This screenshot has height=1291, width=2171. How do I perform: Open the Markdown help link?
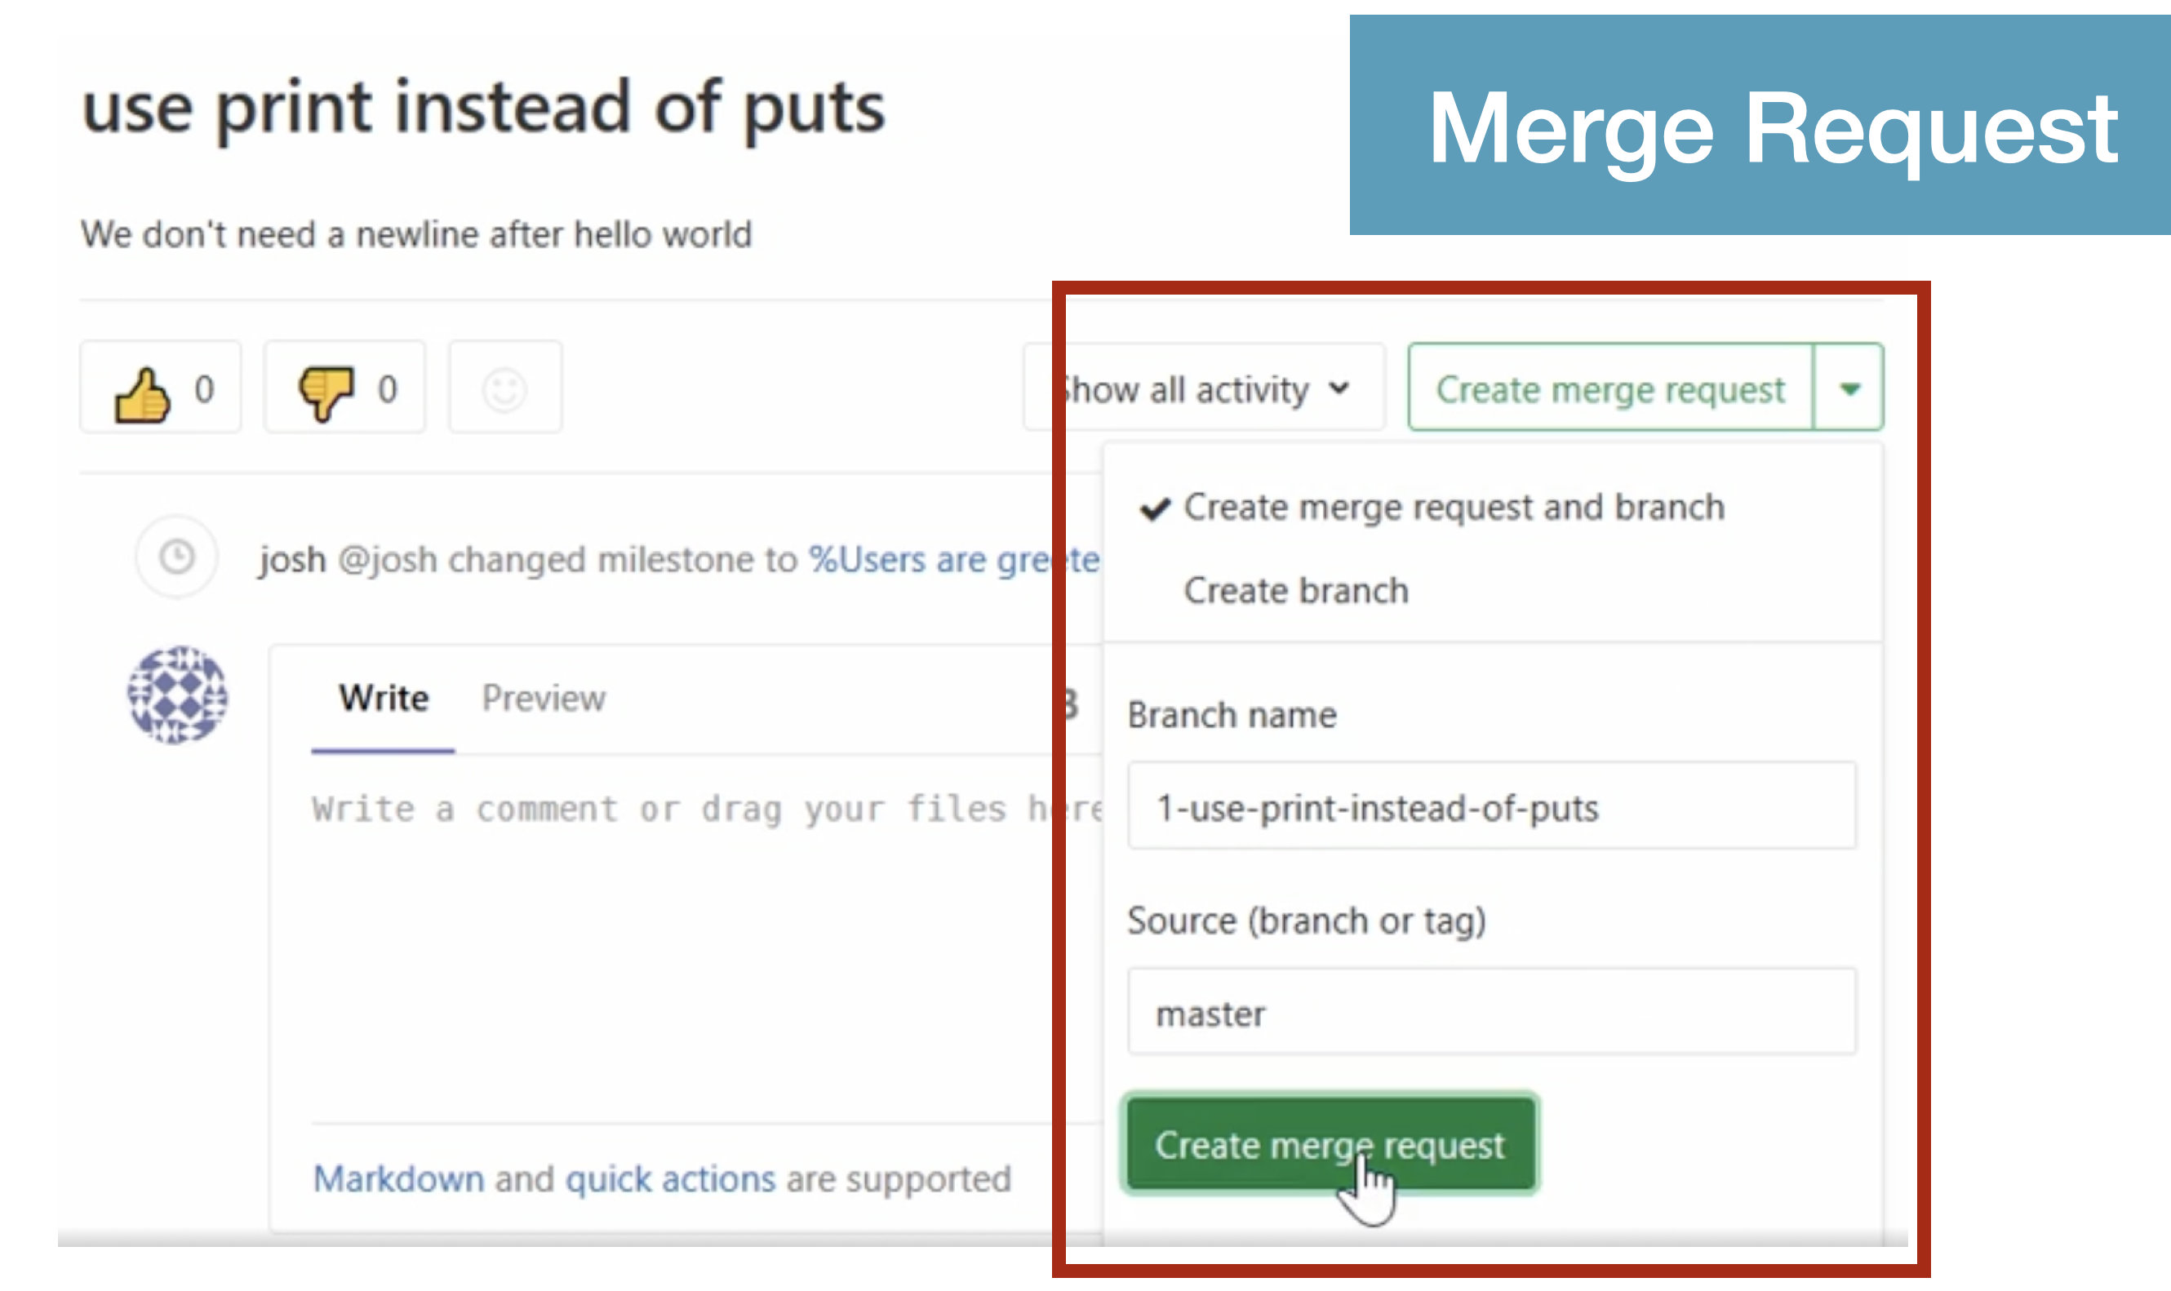pyautogui.click(x=398, y=1178)
